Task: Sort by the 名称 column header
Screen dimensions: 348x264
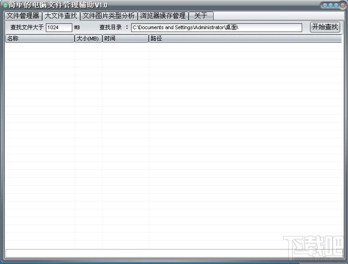Action: [39, 39]
